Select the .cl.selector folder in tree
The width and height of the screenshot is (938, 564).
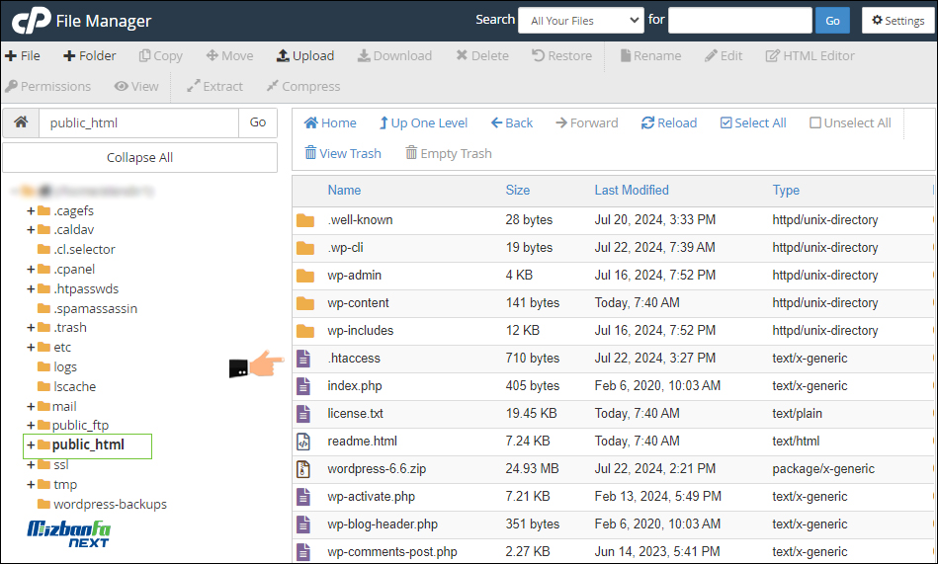(x=76, y=249)
